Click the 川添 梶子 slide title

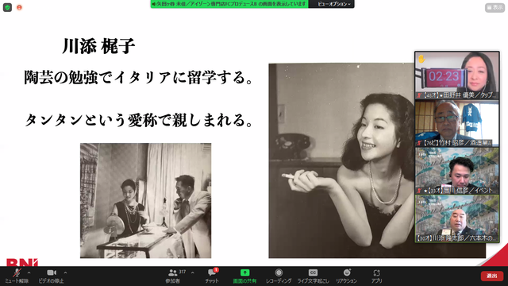[98, 46]
